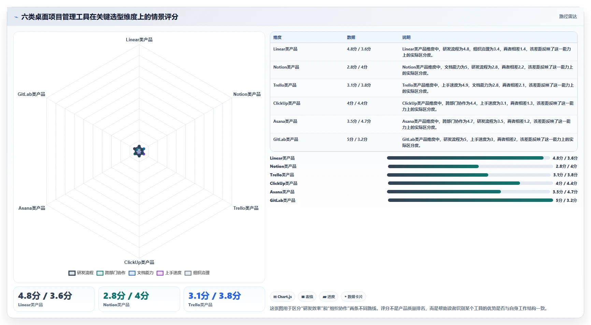This screenshot has width=591, height=325.
Task: Toggle the 文档能力 legend swatch
Action: (x=132, y=273)
